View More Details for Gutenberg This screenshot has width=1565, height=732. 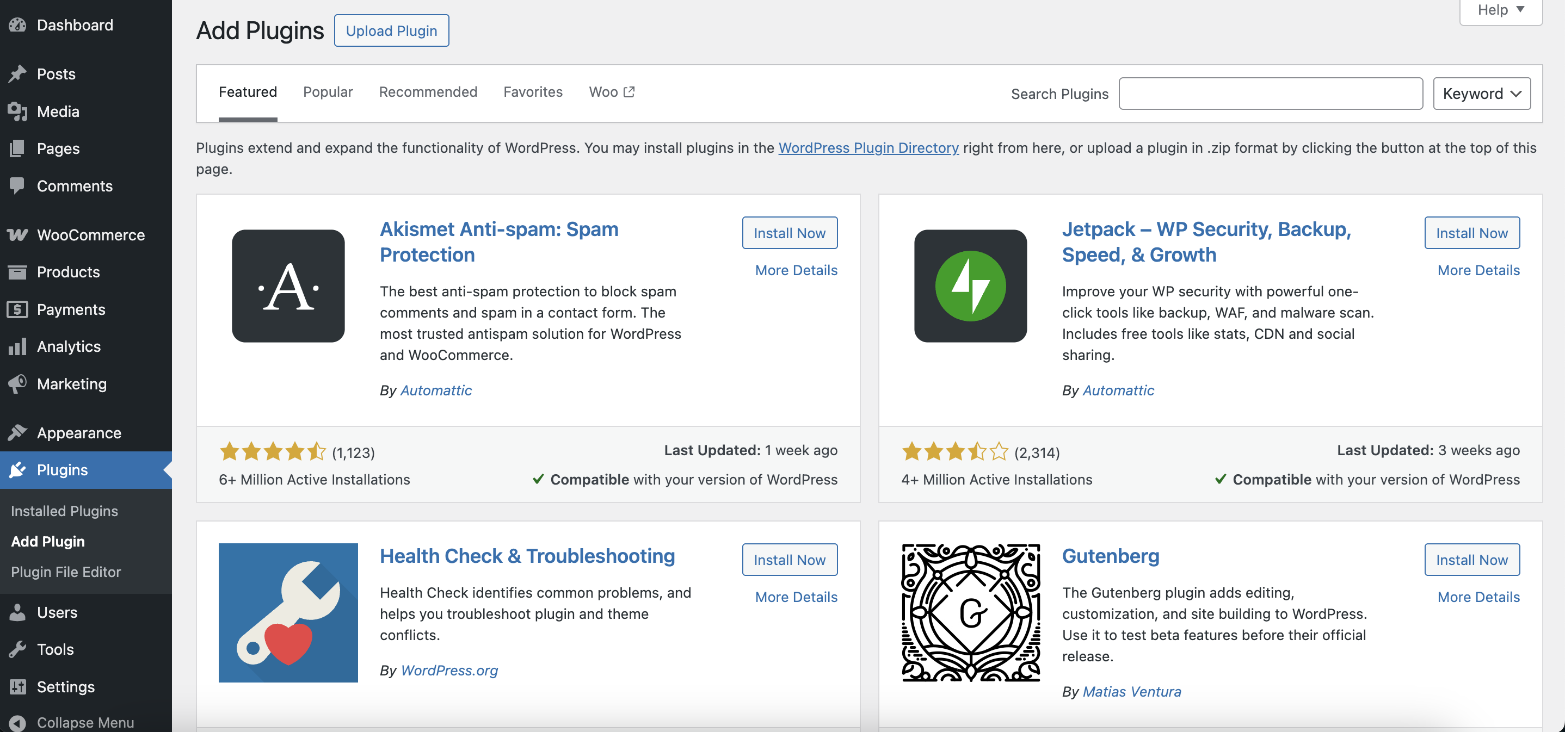pos(1478,597)
